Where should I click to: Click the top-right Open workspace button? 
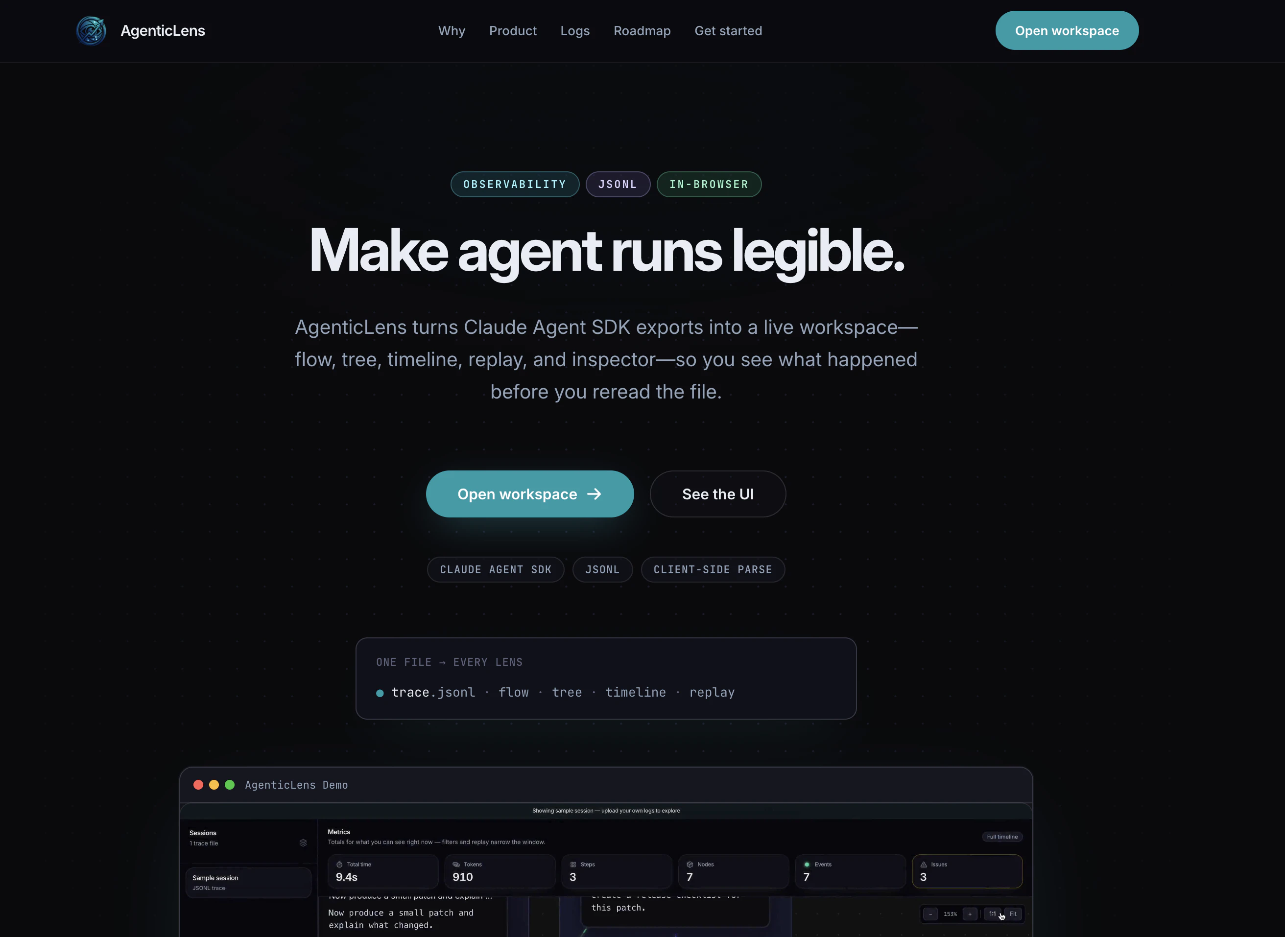(1067, 30)
